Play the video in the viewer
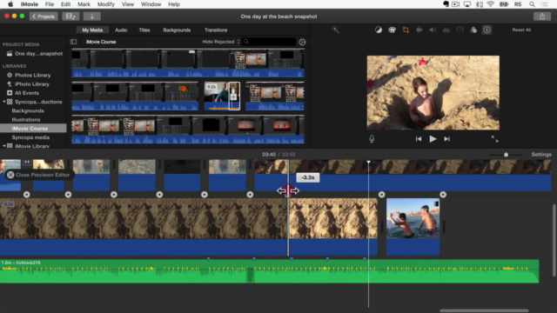The width and height of the screenshot is (557, 313). (433, 139)
